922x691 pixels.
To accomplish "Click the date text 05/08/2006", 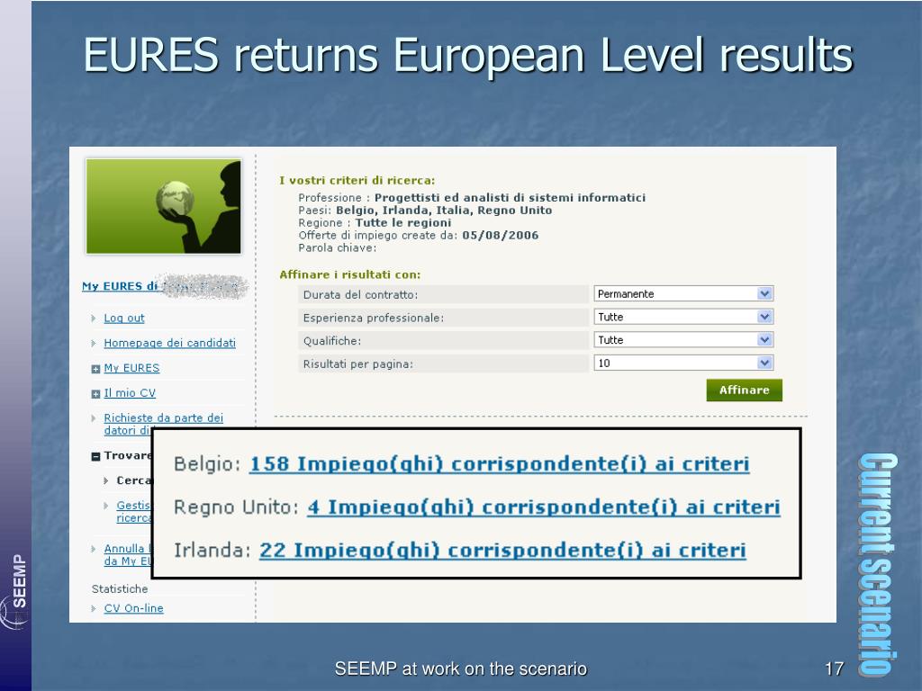I will coord(500,235).
